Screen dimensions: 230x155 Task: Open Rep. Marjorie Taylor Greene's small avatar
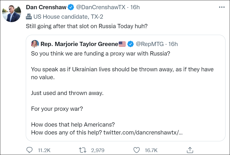tap(35, 44)
